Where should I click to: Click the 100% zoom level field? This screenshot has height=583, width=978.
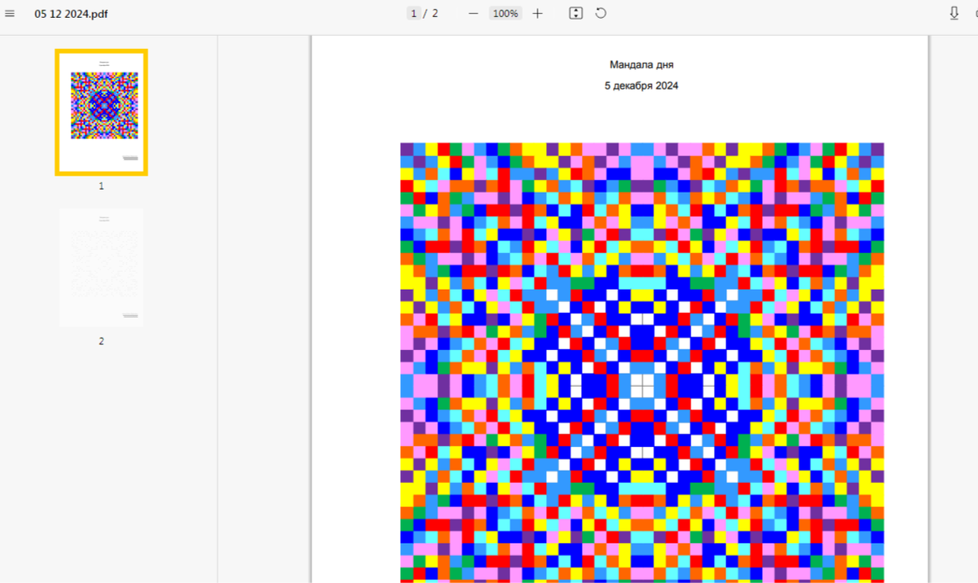coord(505,14)
